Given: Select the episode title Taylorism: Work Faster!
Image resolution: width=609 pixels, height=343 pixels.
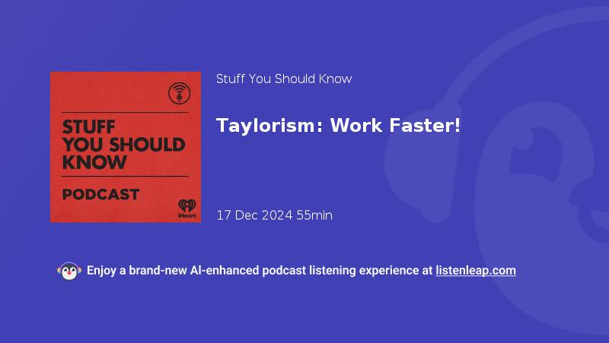Looking at the screenshot, I should 338,126.
